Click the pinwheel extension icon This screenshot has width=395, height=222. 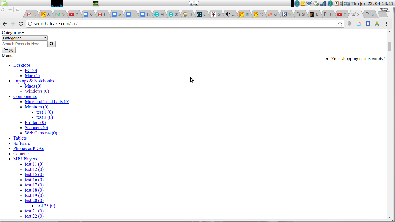(x=377, y=24)
